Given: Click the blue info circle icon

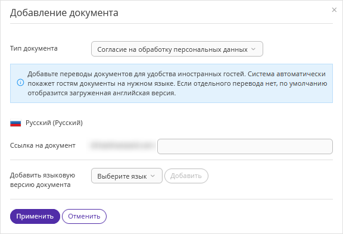Looking at the screenshot, I should coord(20,82).
